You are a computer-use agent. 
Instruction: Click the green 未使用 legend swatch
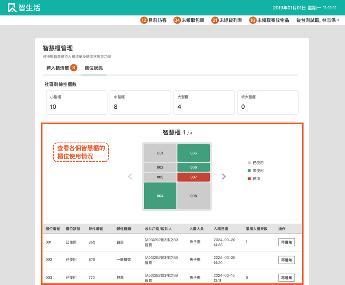[249, 171]
